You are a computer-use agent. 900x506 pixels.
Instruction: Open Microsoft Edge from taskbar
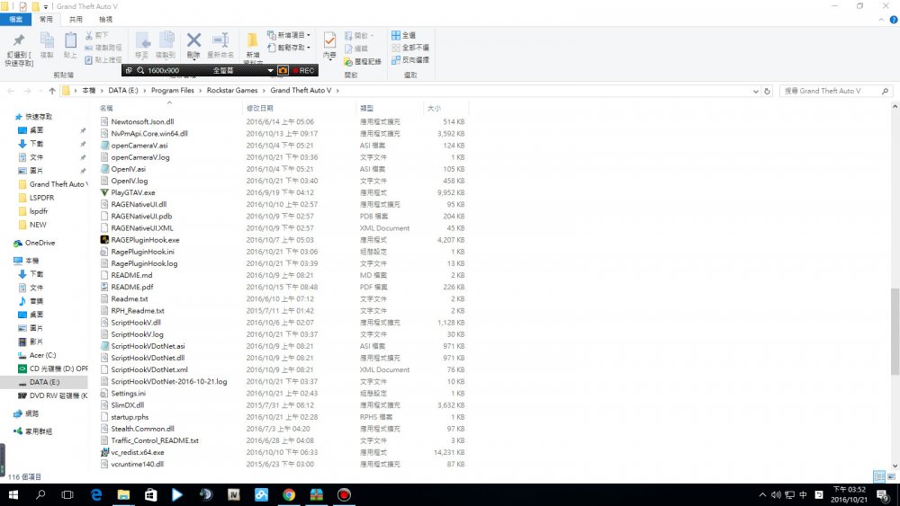pos(96,494)
